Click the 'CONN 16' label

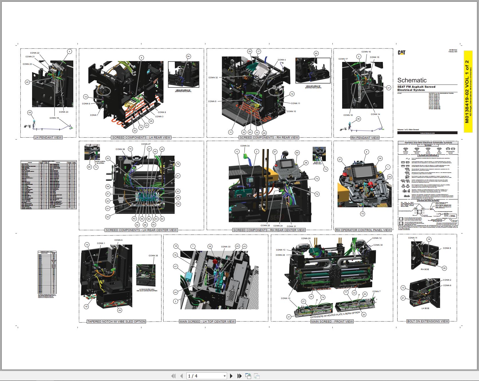point(366,52)
